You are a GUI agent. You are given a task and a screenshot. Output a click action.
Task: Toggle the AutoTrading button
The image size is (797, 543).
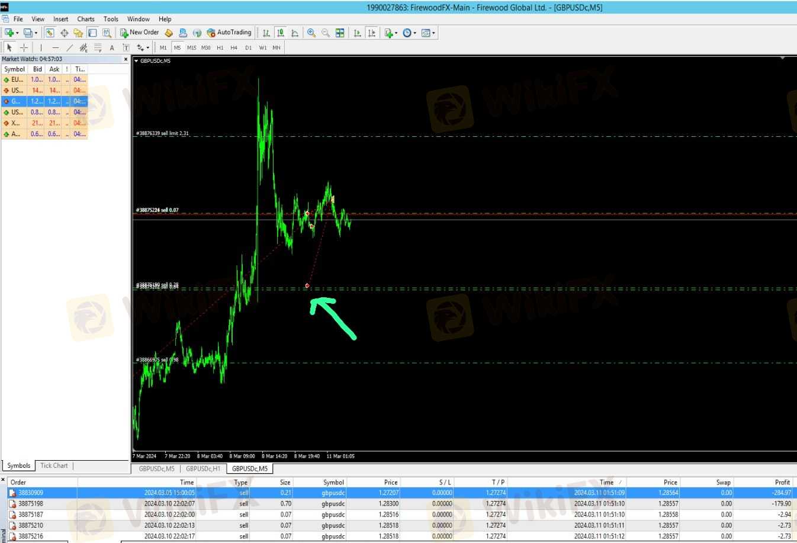tap(229, 33)
